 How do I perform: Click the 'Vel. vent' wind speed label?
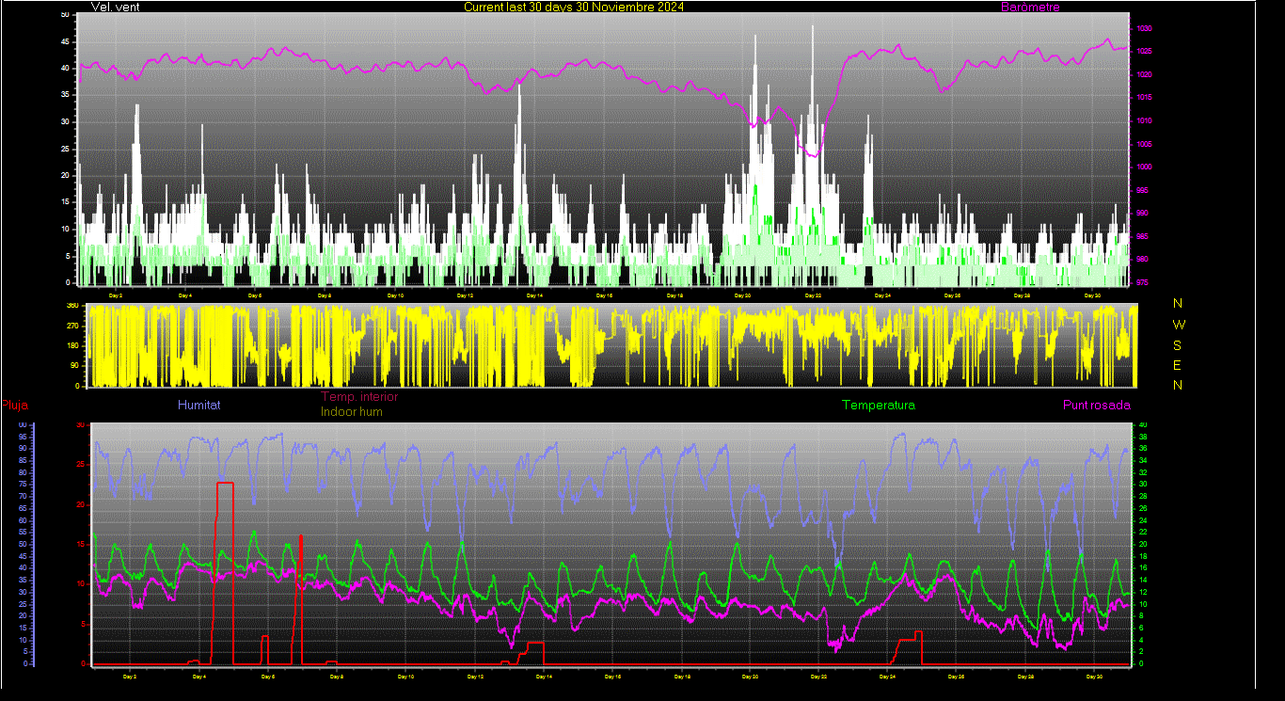[x=115, y=8]
